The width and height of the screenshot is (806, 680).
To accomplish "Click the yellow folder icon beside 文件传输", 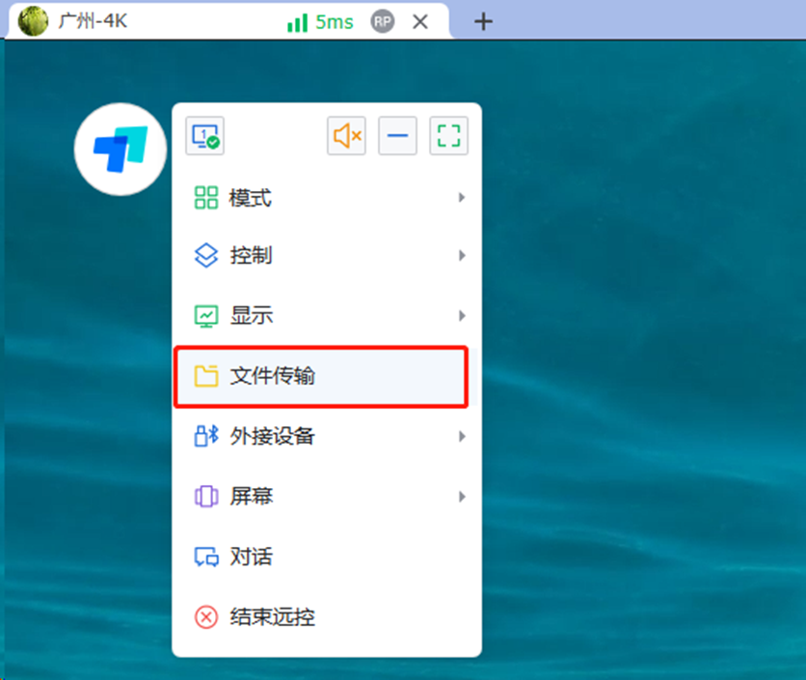I will pyautogui.click(x=205, y=376).
